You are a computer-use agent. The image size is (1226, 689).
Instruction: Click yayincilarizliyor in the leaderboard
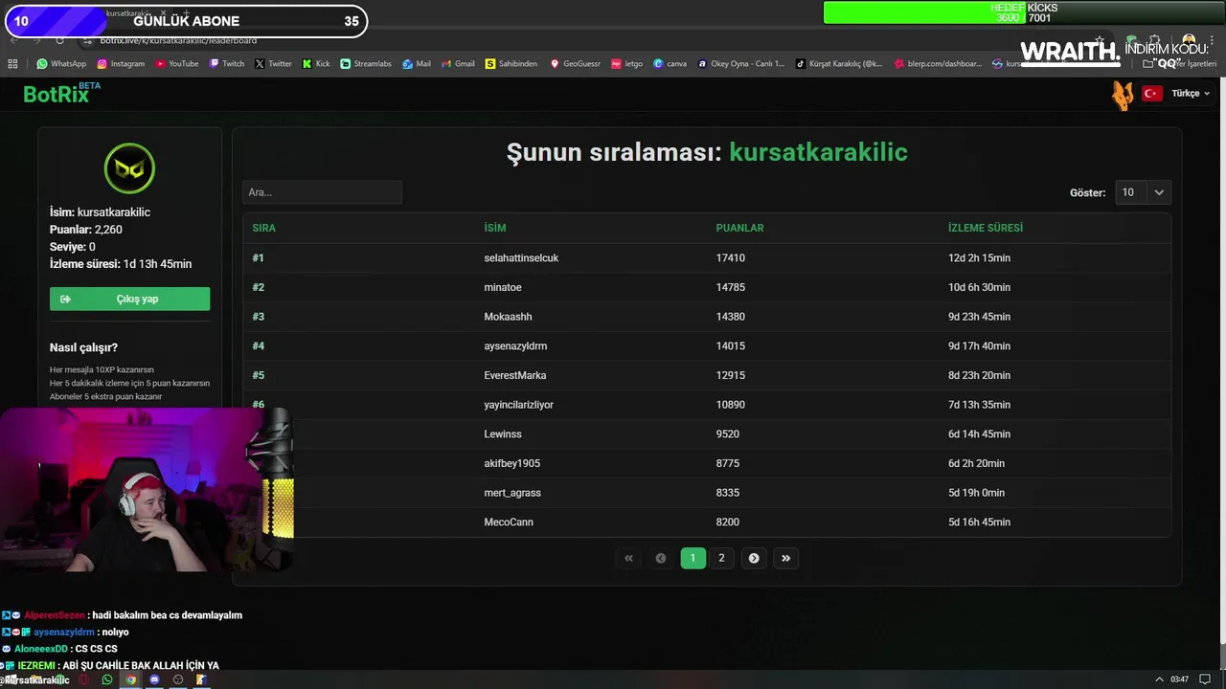tap(519, 405)
